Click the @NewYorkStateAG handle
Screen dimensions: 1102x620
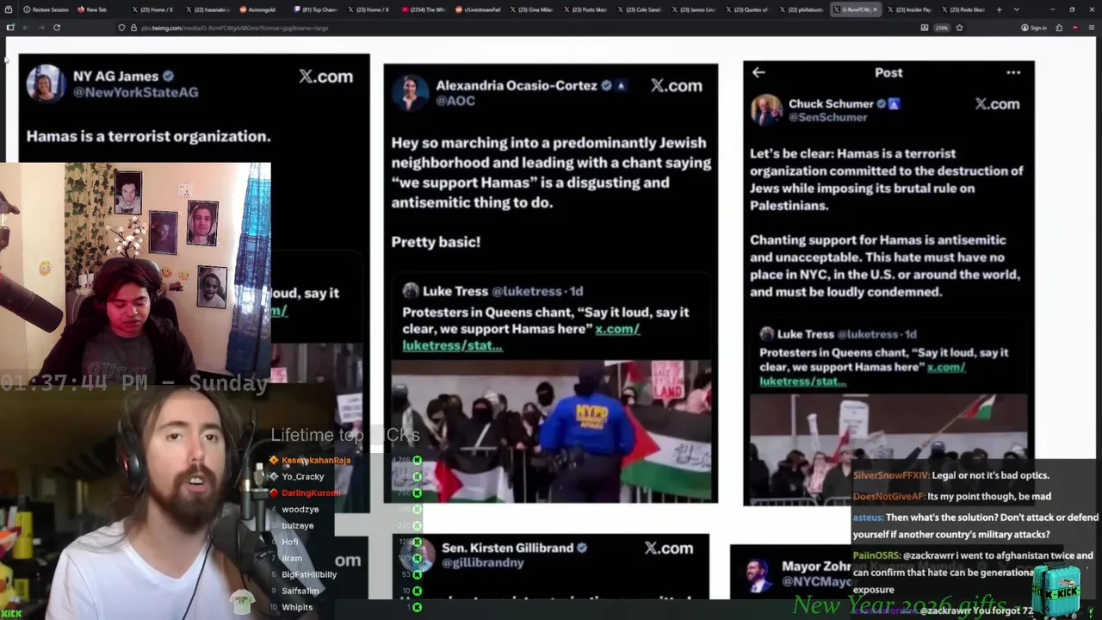tap(135, 92)
